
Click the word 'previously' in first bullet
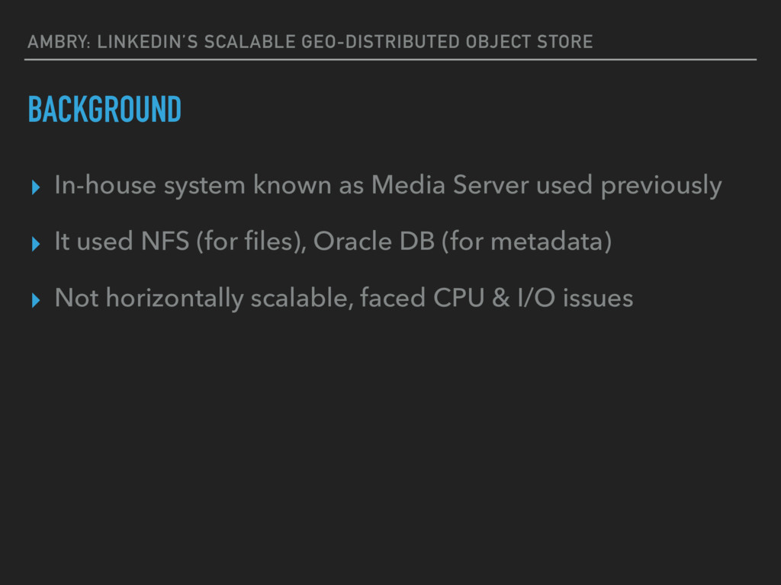(x=661, y=187)
